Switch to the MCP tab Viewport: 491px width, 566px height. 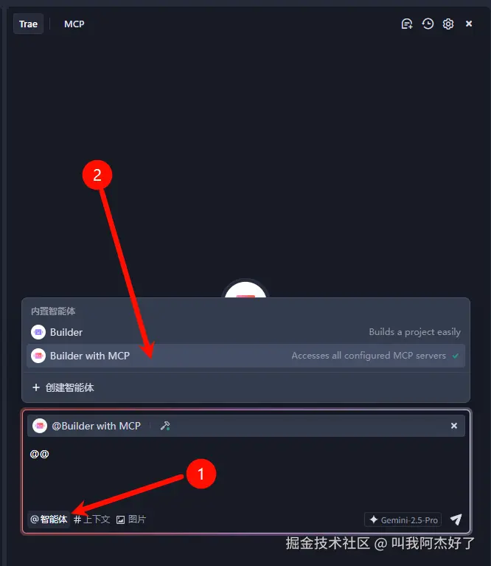74,24
